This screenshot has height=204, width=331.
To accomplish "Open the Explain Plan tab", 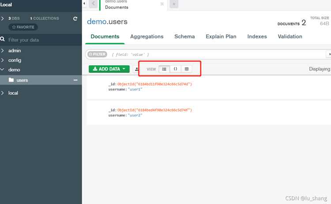I will coord(221,37).
